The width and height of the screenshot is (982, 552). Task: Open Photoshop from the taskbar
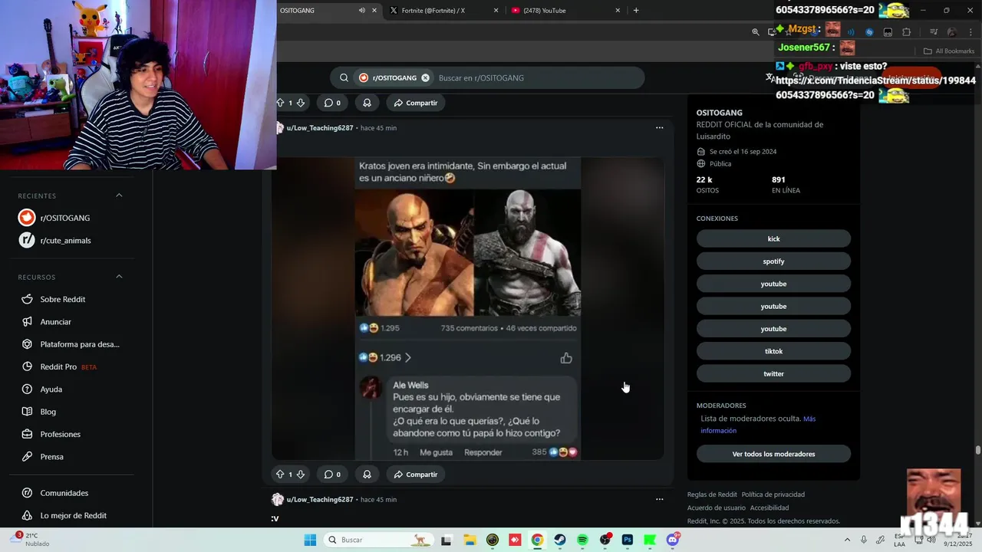click(x=628, y=540)
